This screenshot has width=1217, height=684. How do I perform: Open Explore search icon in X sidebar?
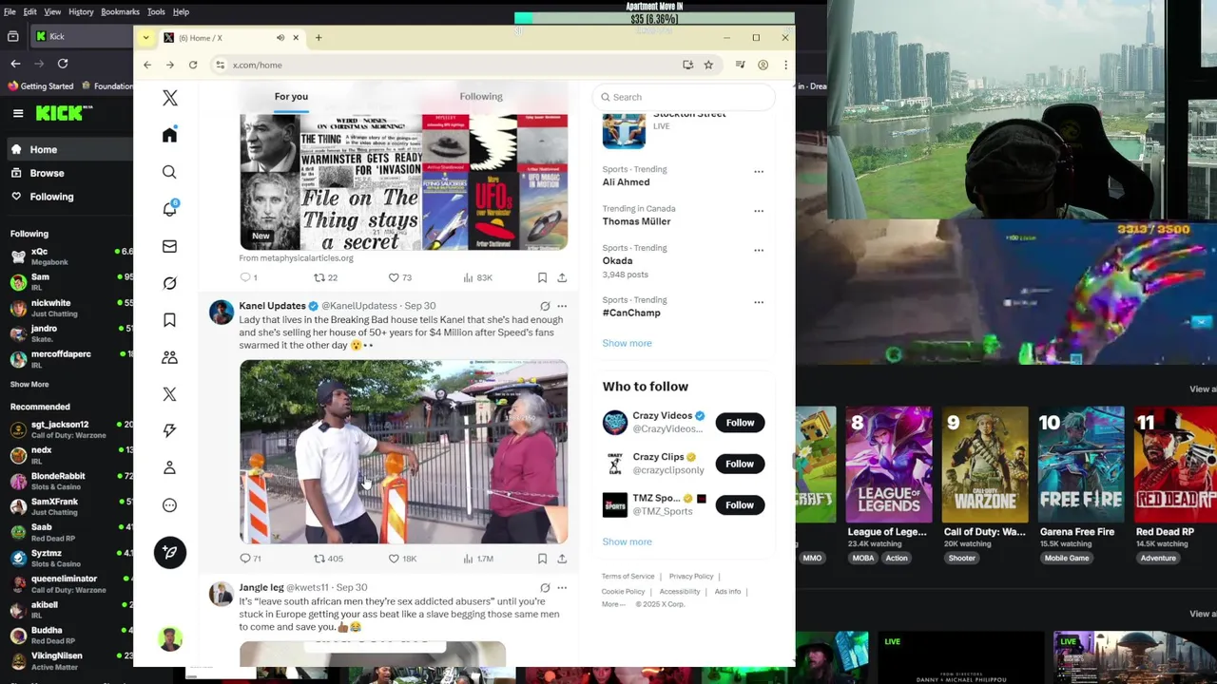pos(169,172)
